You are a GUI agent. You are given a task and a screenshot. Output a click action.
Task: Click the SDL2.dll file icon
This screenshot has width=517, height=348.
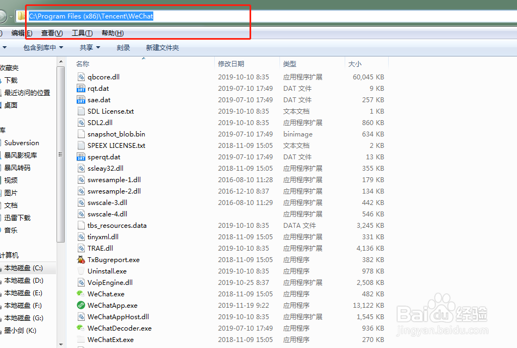(x=81, y=123)
